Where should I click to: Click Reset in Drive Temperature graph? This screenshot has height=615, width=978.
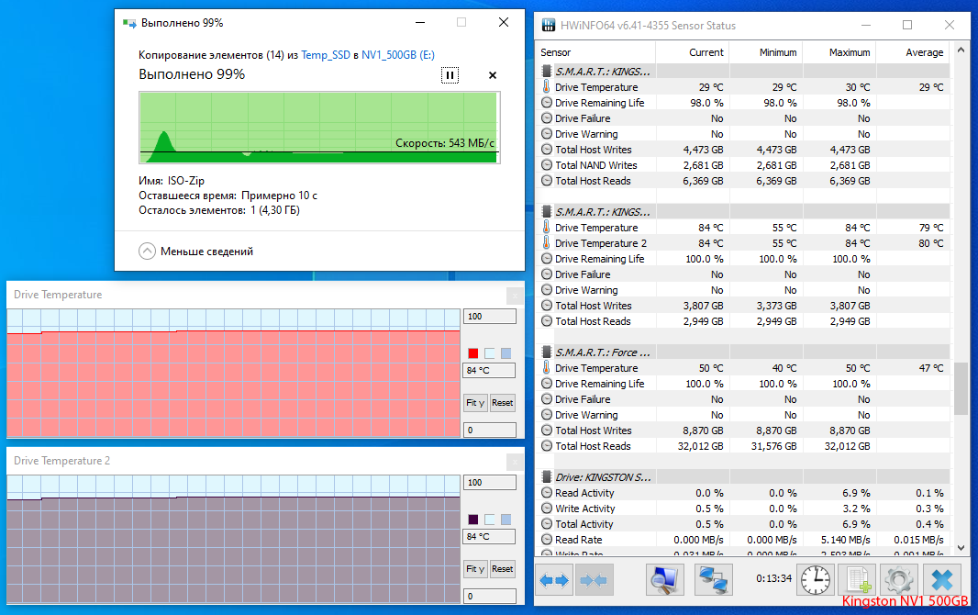click(502, 403)
